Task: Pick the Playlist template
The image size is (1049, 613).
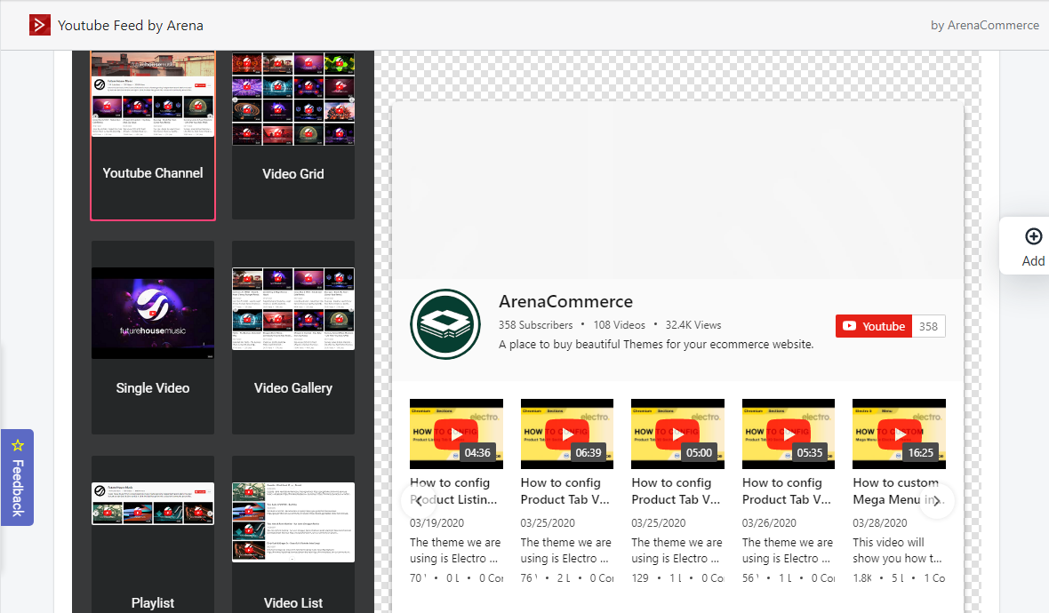Action: tap(153, 535)
